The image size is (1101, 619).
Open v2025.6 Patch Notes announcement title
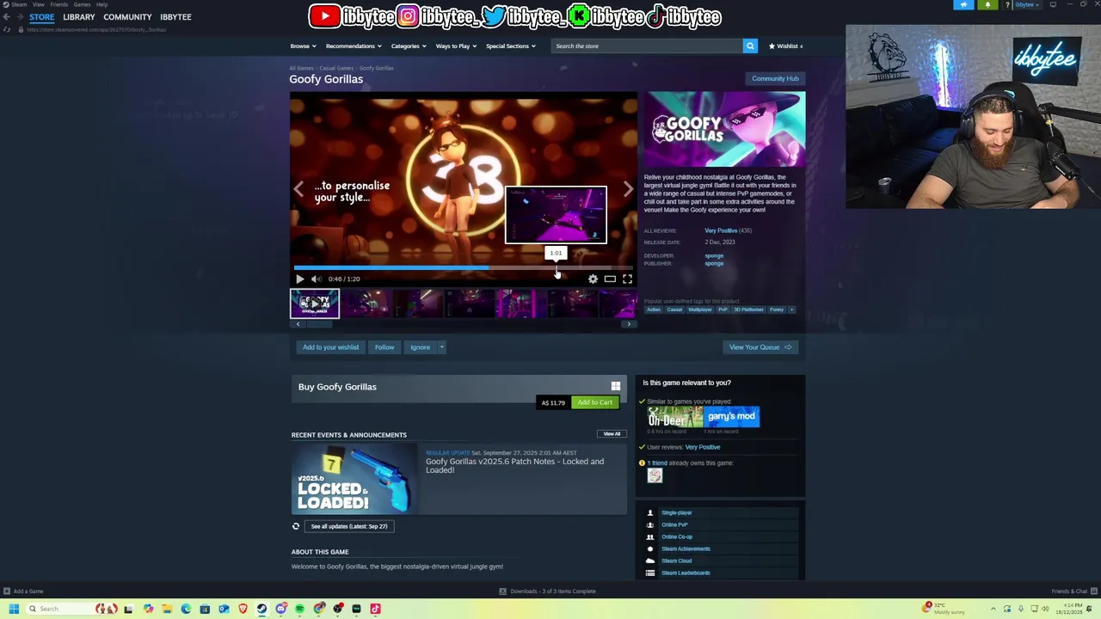[514, 466]
